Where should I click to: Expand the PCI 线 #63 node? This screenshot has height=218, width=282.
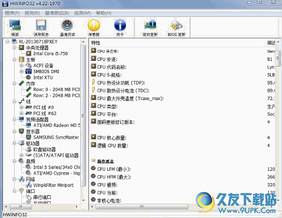coord(22,113)
